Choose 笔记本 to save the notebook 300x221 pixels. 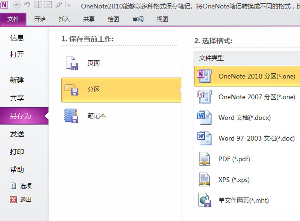click(121, 116)
